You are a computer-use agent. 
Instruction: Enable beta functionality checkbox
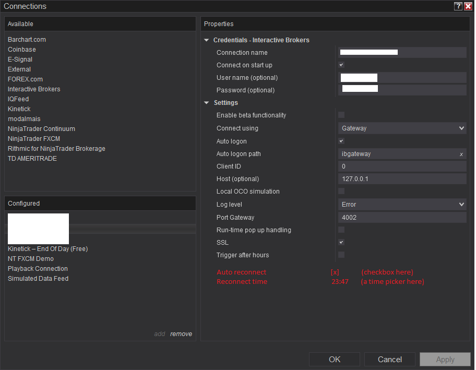coord(341,115)
